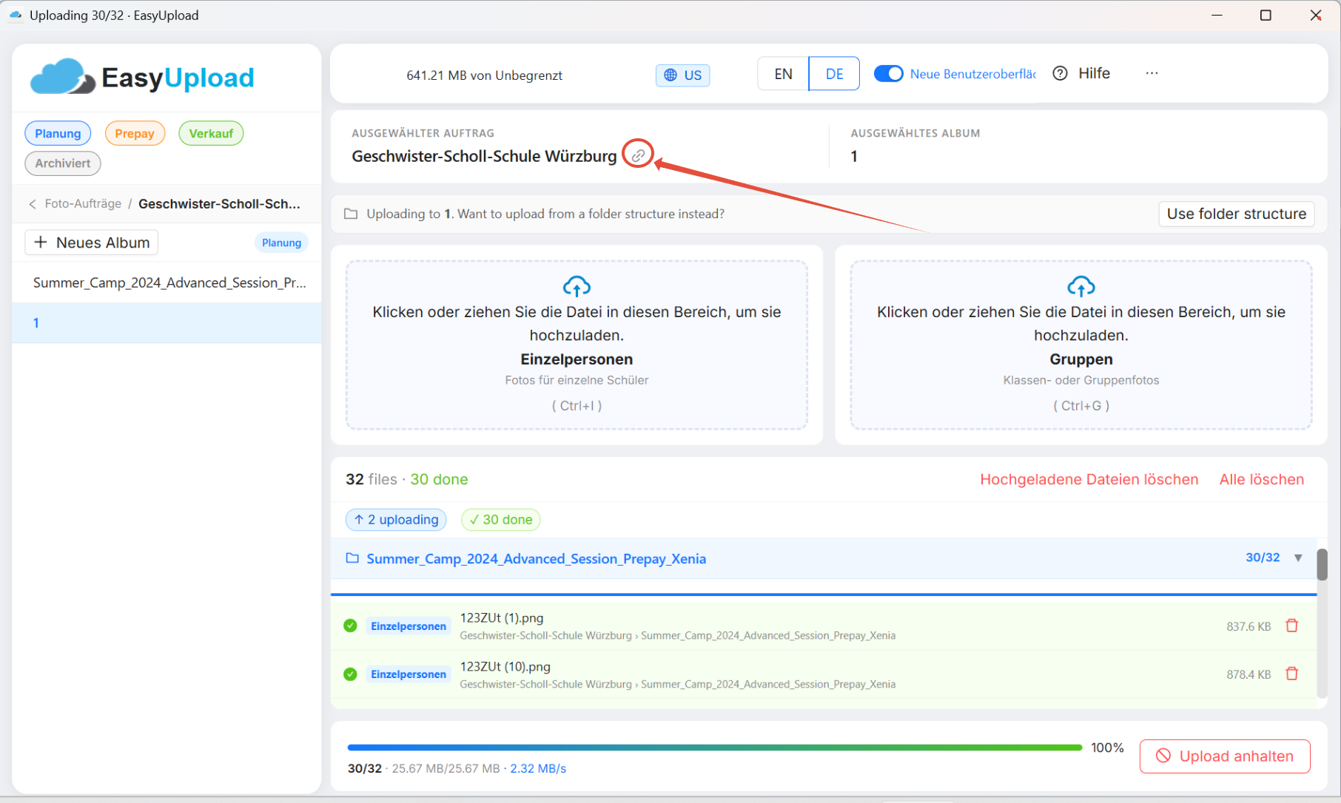Click the Planung badge next to Neues Album

(281, 243)
